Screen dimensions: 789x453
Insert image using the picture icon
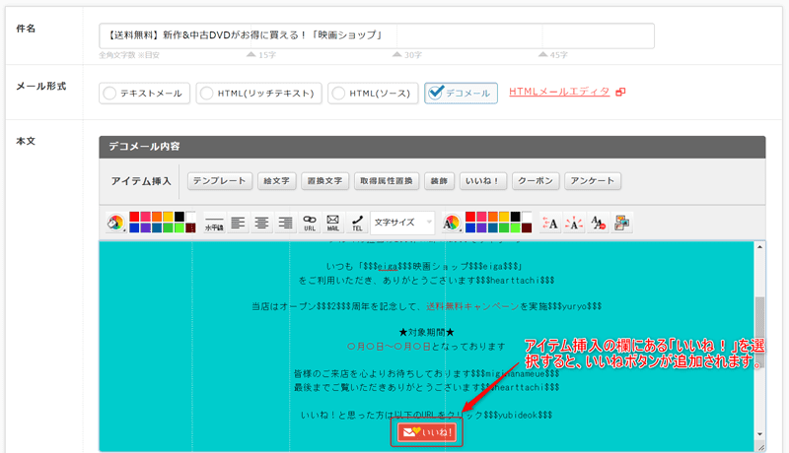(622, 224)
